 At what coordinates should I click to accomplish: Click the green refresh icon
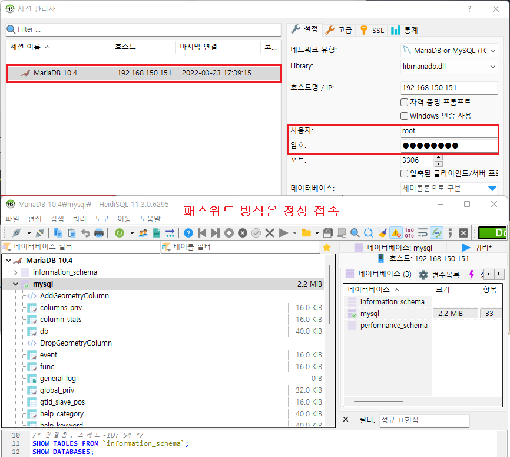pyautogui.click(x=120, y=233)
